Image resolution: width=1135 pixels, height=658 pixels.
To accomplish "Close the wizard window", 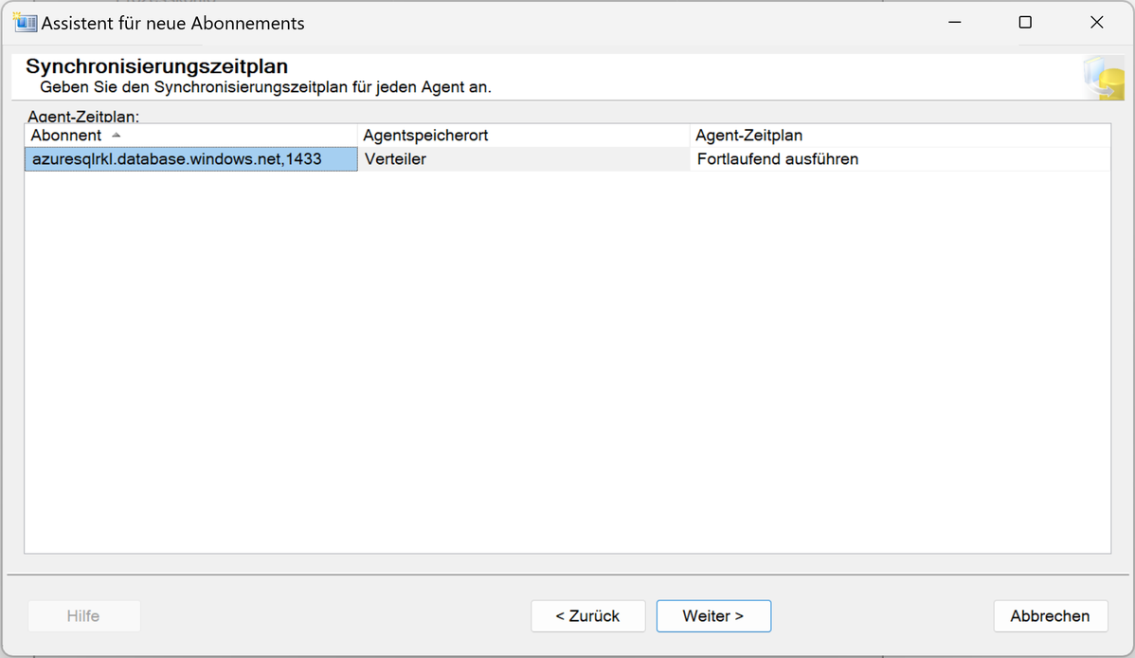I will 1097,23.
